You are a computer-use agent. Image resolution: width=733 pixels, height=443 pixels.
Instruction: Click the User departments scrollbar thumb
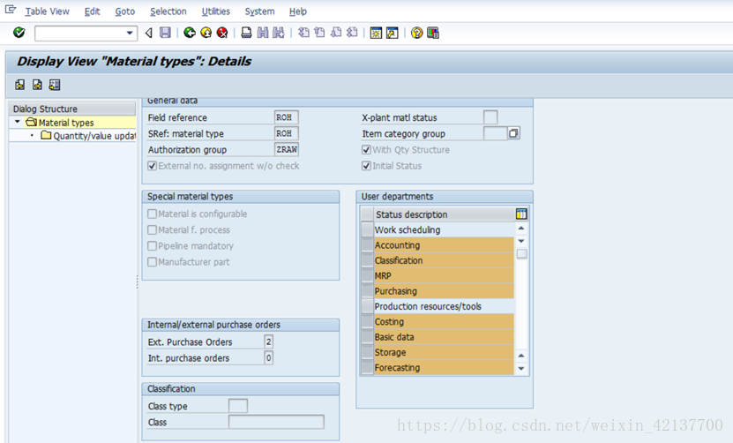[x=521, y=253]
